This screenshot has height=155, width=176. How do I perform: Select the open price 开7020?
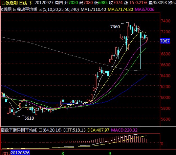click(71, 3)
